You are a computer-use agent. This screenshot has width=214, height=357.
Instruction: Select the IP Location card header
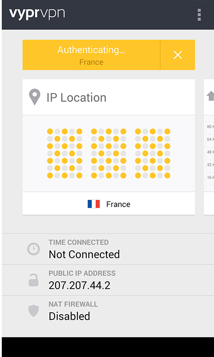pyautogui.click(x=109, y=97)
